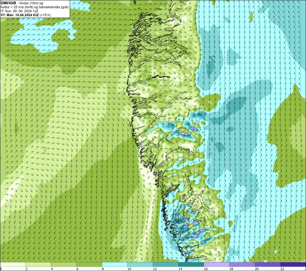Select the 6–8 m/s darker green swatch
Image resolution: width=306 pixels, height=271 pixels.
(x=89, y=264)
